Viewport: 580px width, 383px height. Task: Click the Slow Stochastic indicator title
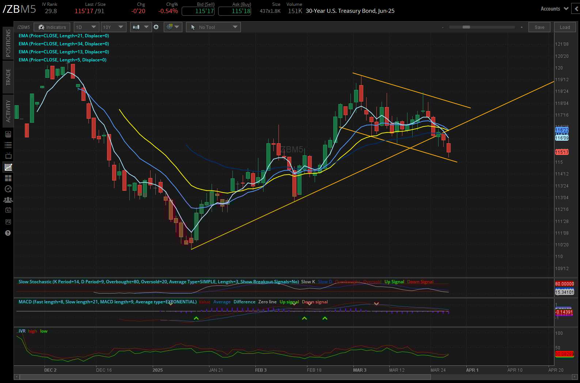pos(159,282)
